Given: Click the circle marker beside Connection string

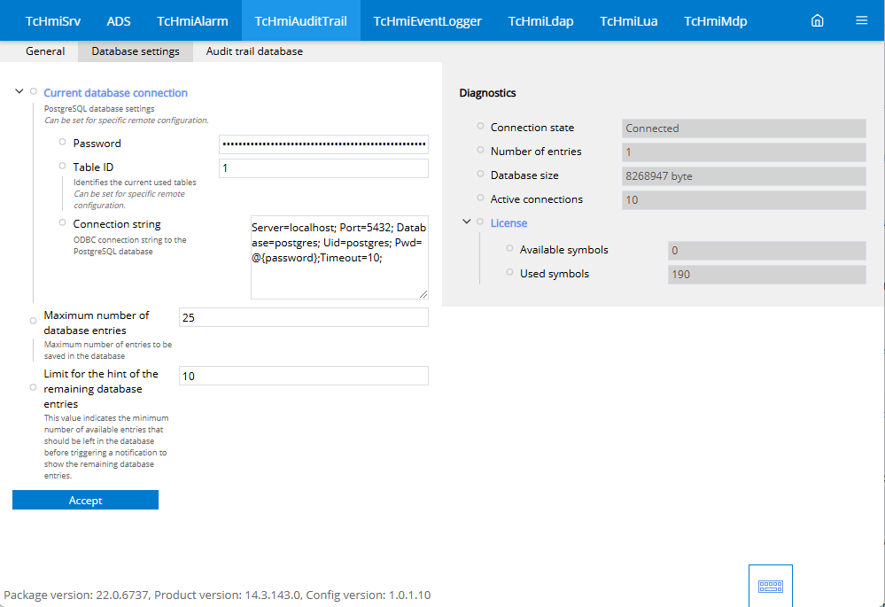Looking at the screenshot, I should point(63,222).
